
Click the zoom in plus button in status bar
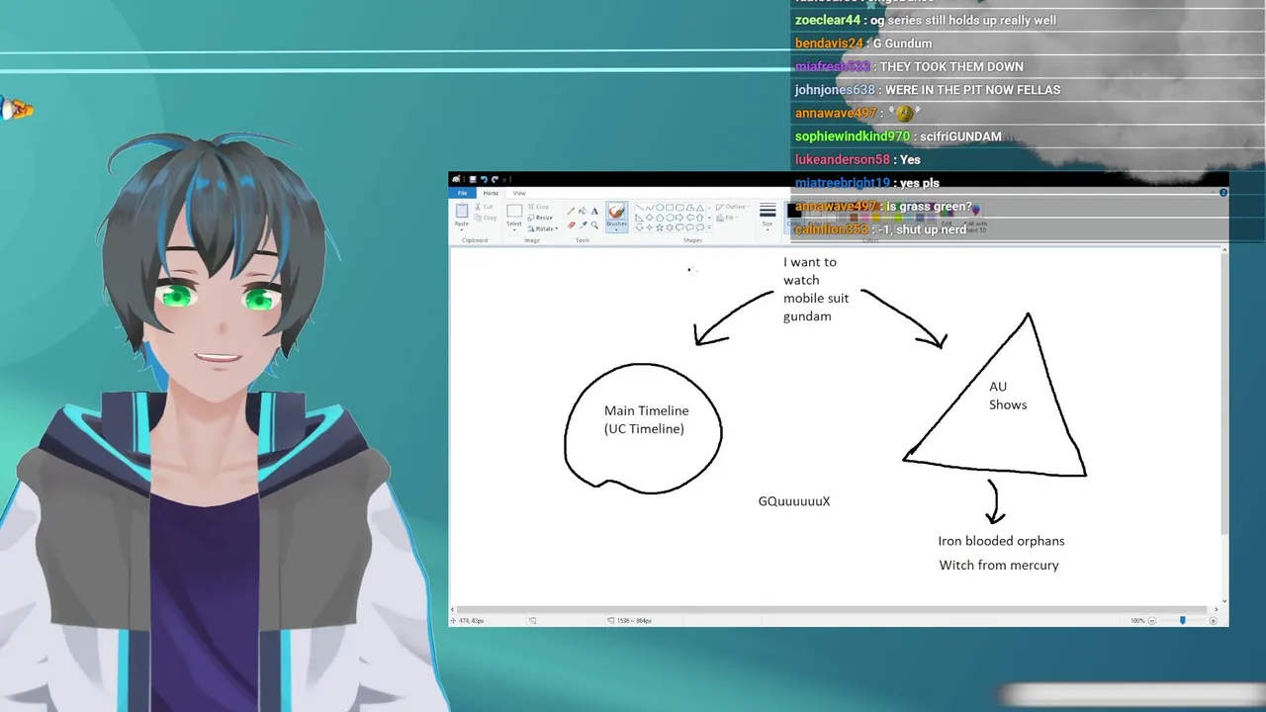pos(1214,620)
